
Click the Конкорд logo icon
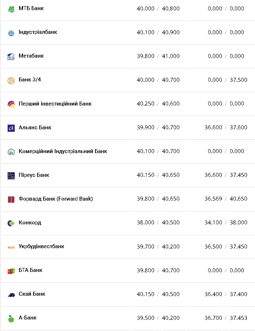[x=11, y=223]
